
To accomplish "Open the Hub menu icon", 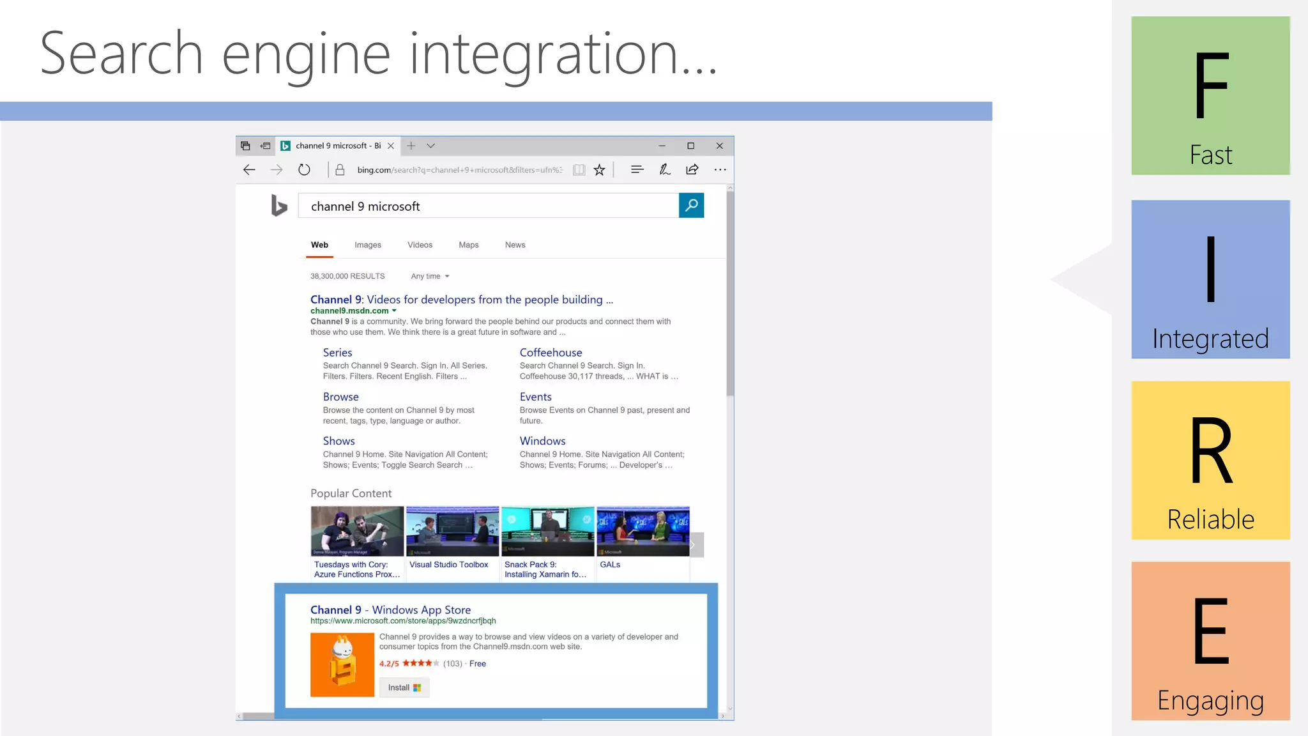I will [x=637, y=169].
